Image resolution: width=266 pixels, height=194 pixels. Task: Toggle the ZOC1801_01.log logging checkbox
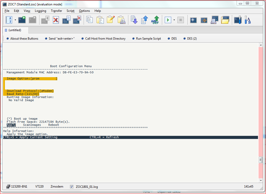point(72,187)
